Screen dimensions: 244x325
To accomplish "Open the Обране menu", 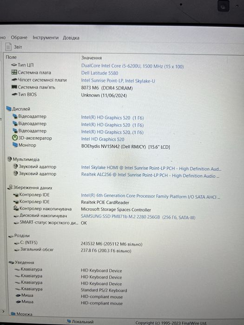I will click(19, 38).
